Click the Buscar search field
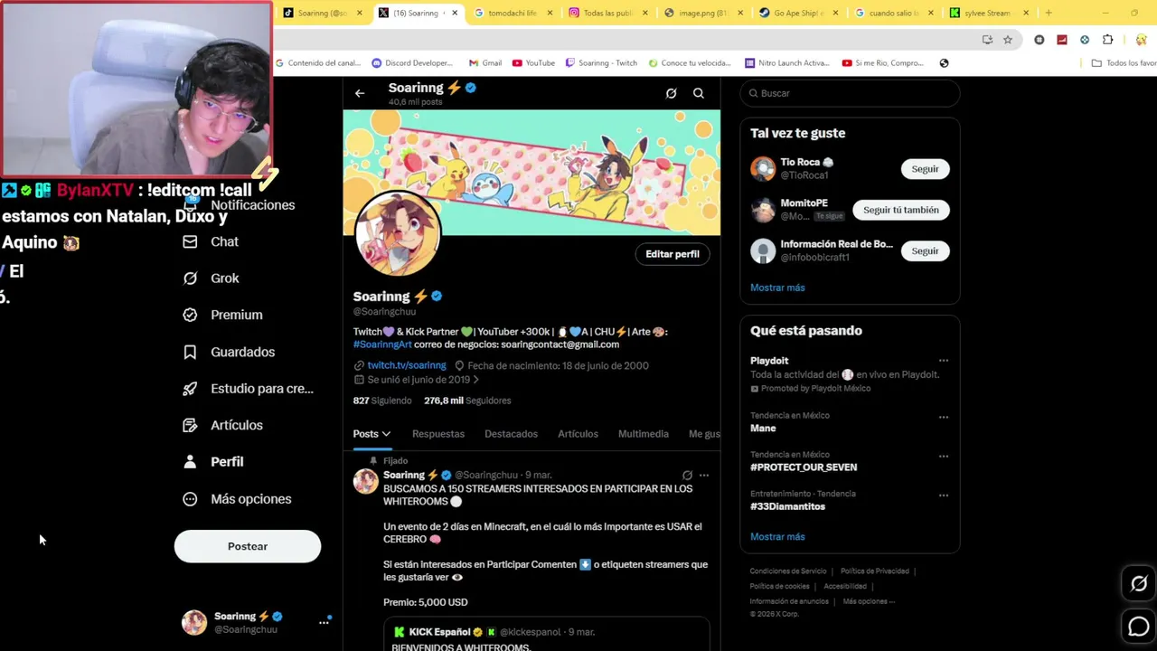Screen dimensions: 1157x651 point(850,93)
